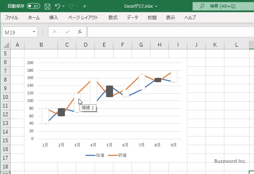Click the 始値 legend entry
Screen dimensions: 254x174
[95, 155]
